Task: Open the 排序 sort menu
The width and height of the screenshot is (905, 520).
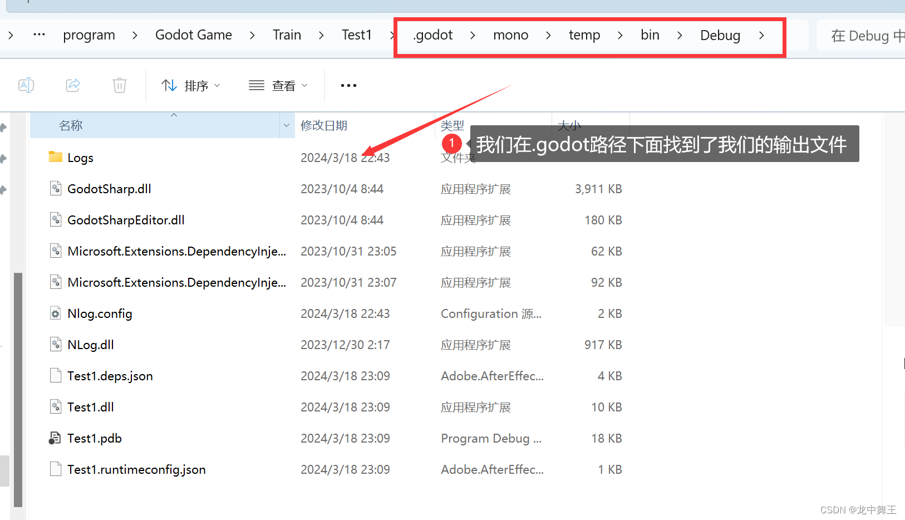Action: tap(191, 86)
